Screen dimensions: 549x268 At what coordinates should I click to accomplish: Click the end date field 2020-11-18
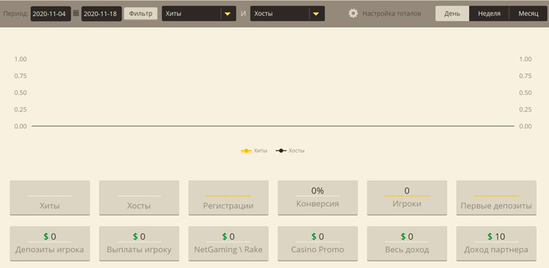pyautogui.click(x=102, y=14)
